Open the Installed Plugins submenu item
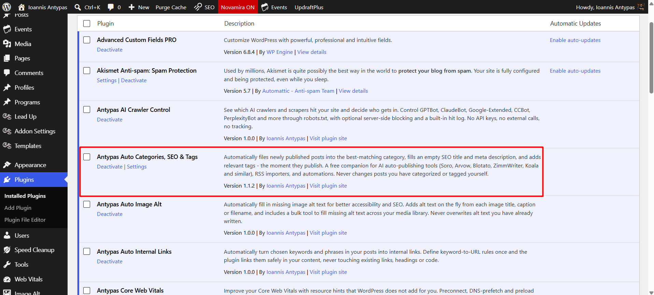The width and height of the screenshot is (654, 295). [x=25, y=196]
